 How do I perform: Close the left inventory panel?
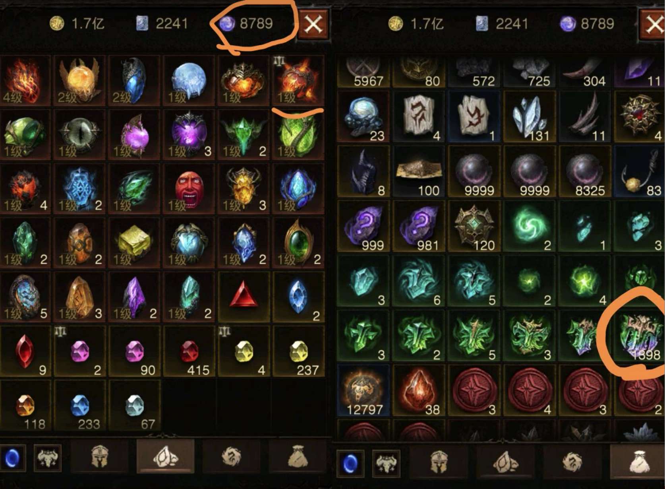point(313,25)
